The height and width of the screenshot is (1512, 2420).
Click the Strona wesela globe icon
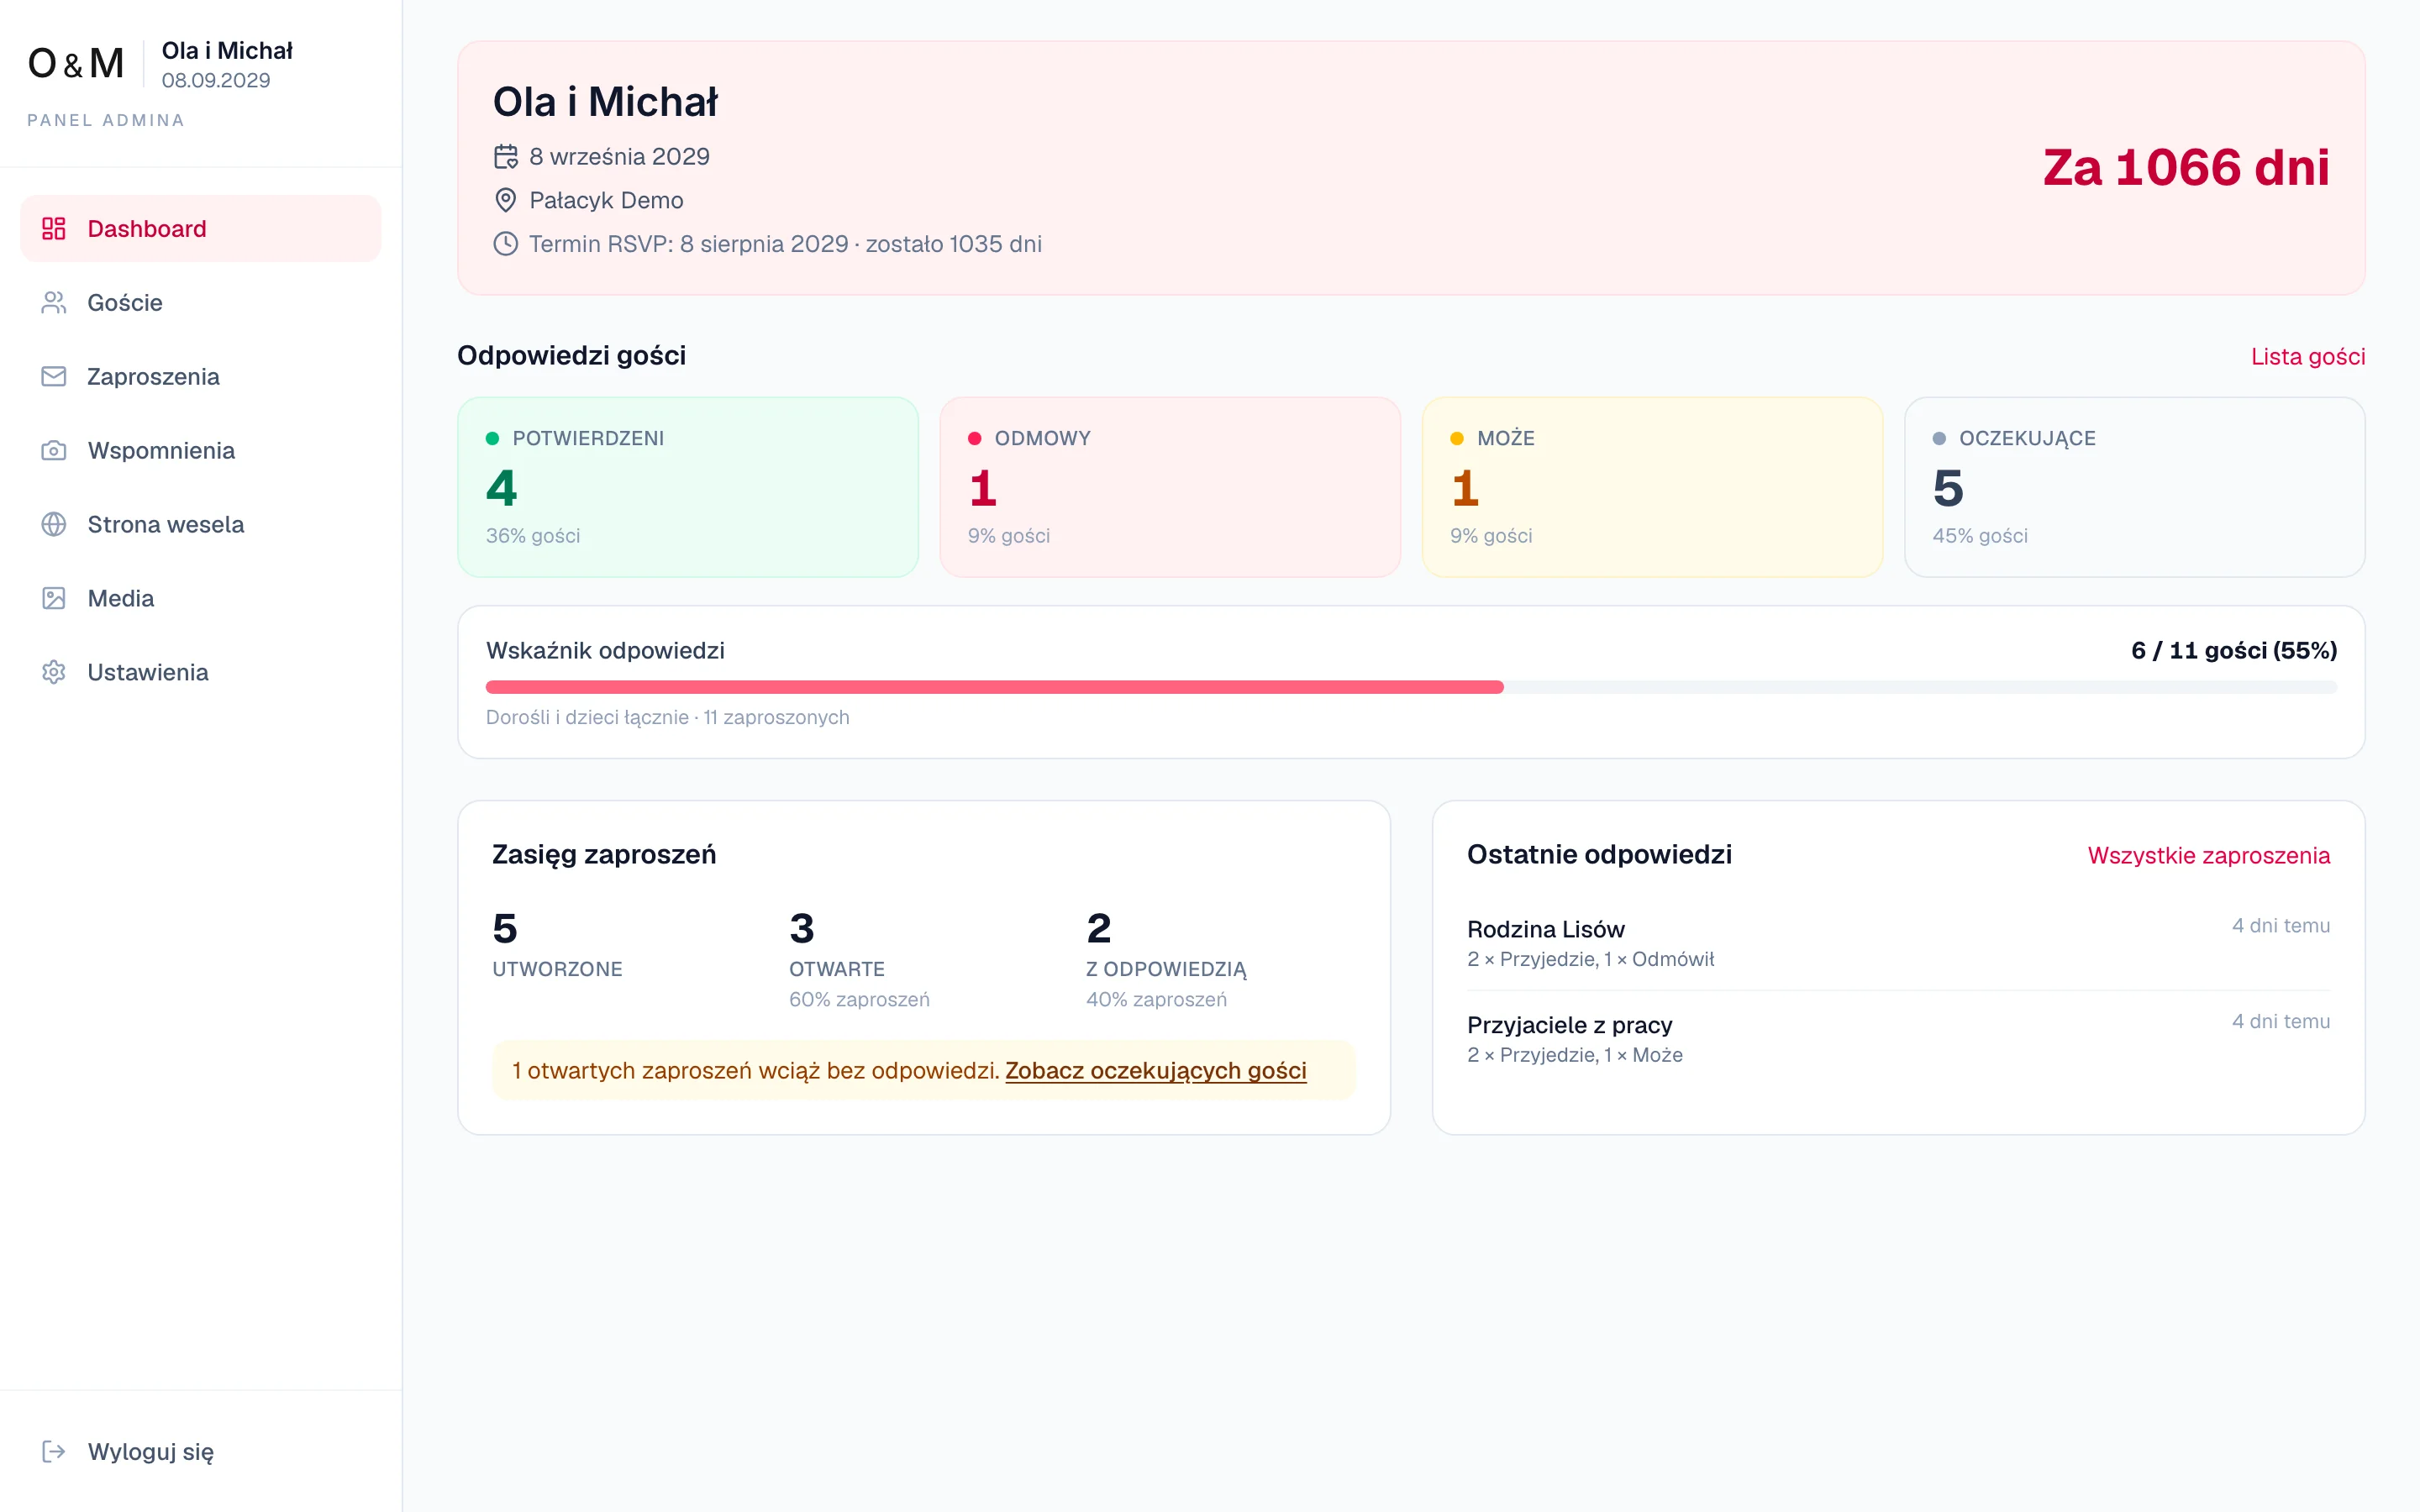pyautogui.click(x=54, y=525)
